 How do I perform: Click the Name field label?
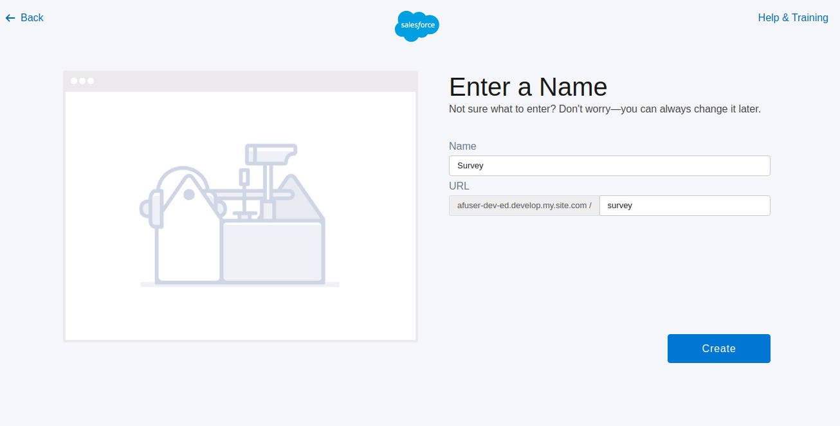point(462,146)
